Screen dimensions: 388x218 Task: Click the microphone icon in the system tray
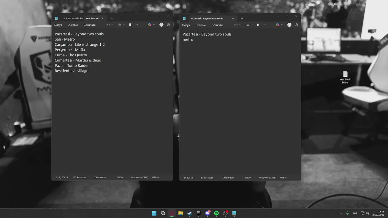[347, 213]
